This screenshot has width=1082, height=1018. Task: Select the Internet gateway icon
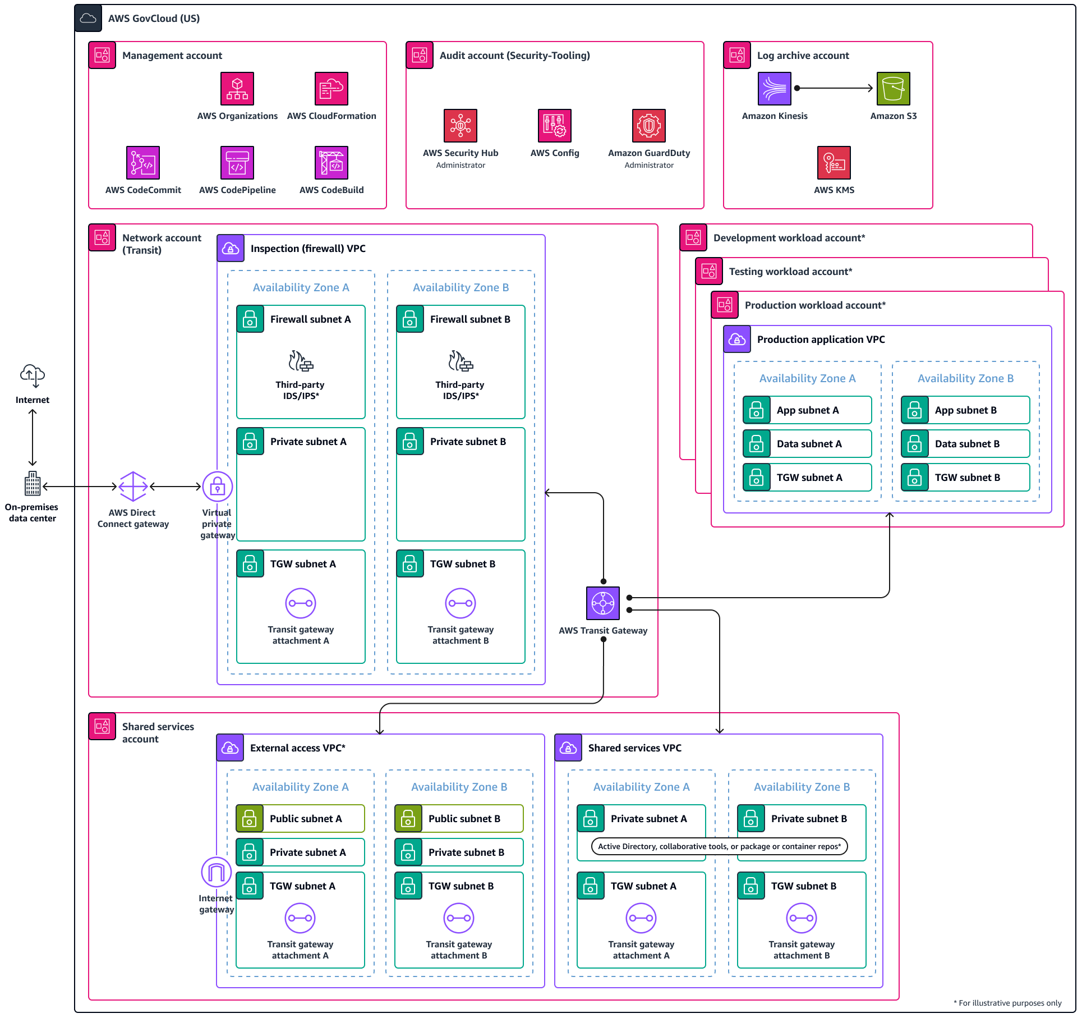[x=217, y=873]
